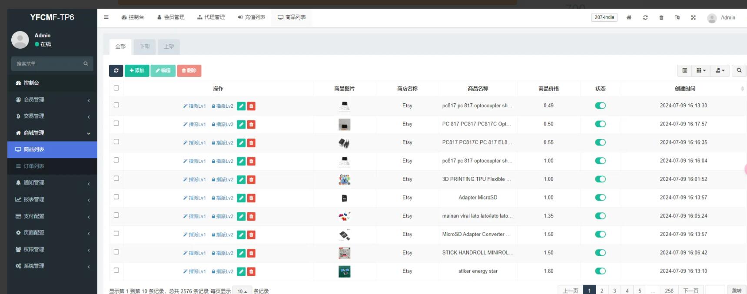
Task: Open the column visibility grid dropdown
Action: point(701,70)
